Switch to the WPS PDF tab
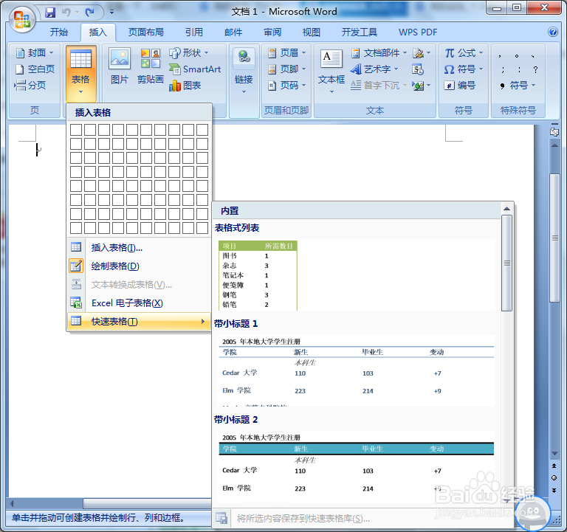The height and width of the screenshot is (532, 567). pyautogui.click(x=418, y=32)
